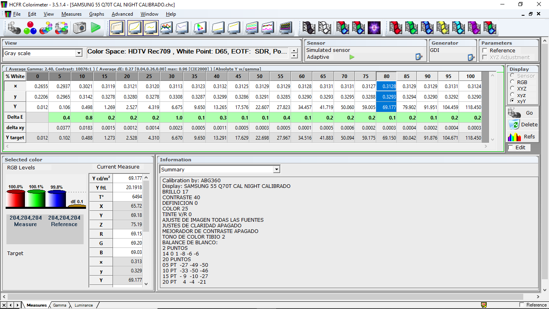Switch to the Gamma tab
This screenshot has height=309, width=549.
coord(59,305)
